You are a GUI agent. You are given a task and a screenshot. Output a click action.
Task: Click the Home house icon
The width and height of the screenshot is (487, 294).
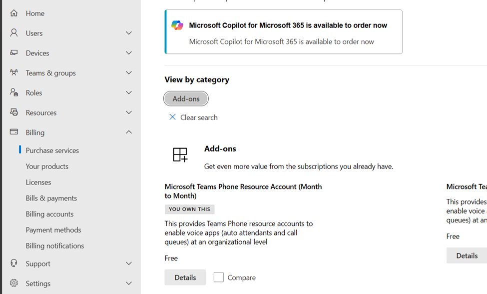coord(13,13)
